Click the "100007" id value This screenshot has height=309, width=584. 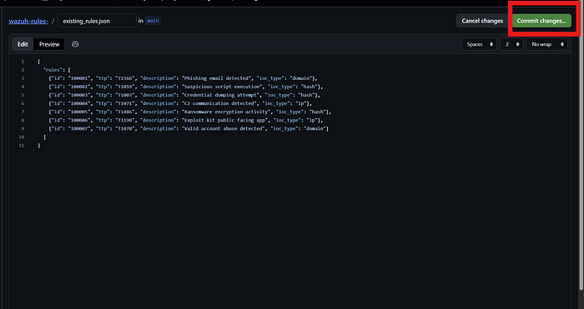[79, 128]
